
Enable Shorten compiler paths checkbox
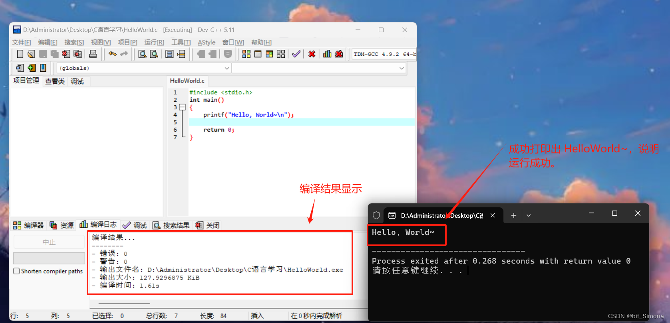pyautogui.click(x=16, y=271)
